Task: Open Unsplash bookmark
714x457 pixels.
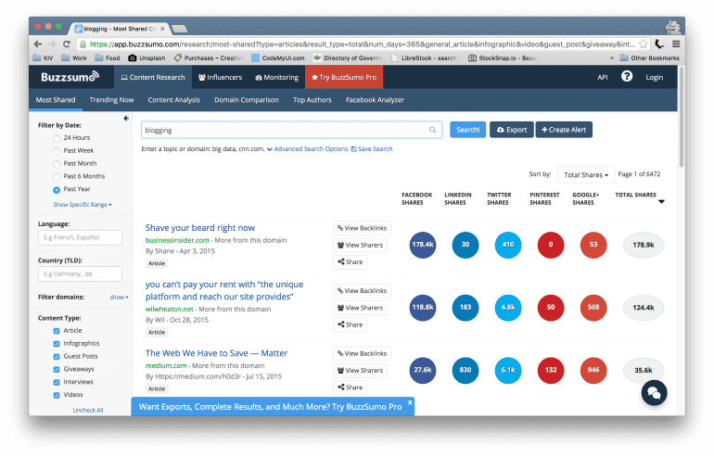Action: pyautogui.click(x=147, y=57)
